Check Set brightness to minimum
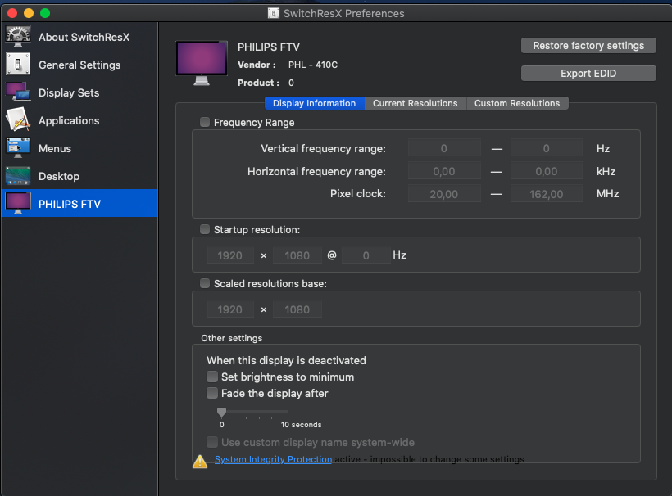672x496 pixels. click(x=212, y=377)
